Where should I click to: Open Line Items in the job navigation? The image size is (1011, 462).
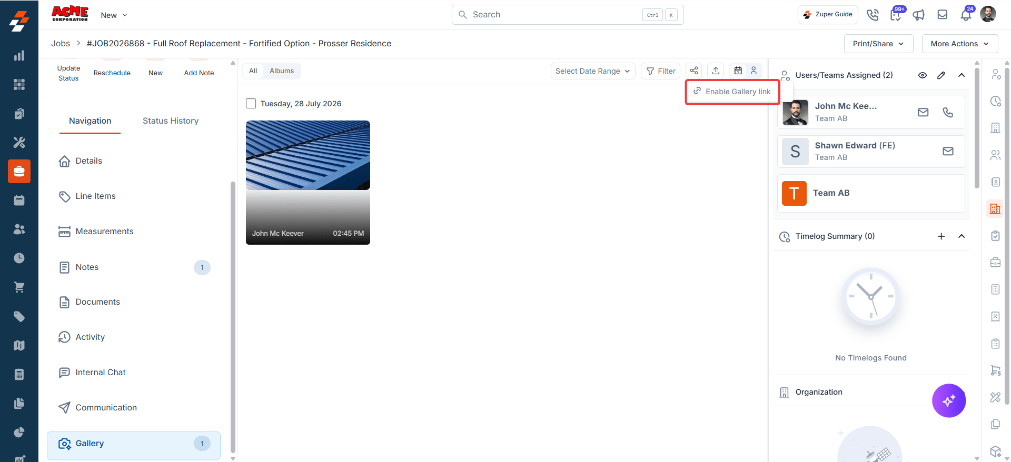coord(134,196)
